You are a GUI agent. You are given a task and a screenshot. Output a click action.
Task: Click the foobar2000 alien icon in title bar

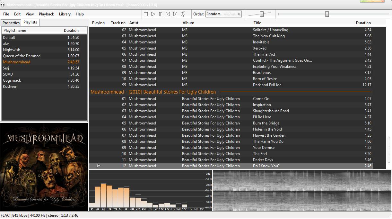point(3,5)
